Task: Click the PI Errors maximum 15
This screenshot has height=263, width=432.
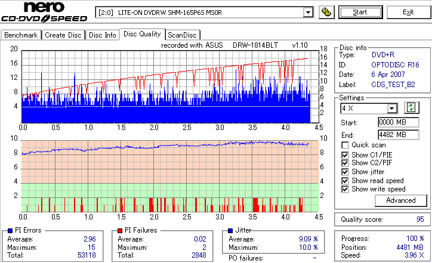Action: point(91,247)
